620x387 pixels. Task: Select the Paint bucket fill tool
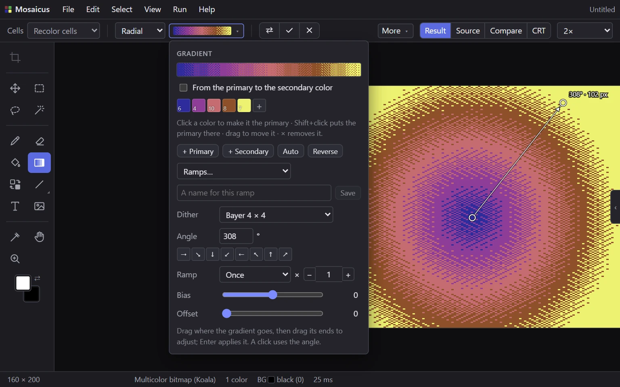pos(15,163)
